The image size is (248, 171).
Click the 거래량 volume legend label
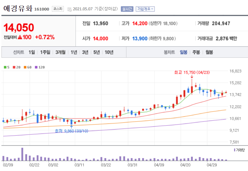[x=240, y=150]
